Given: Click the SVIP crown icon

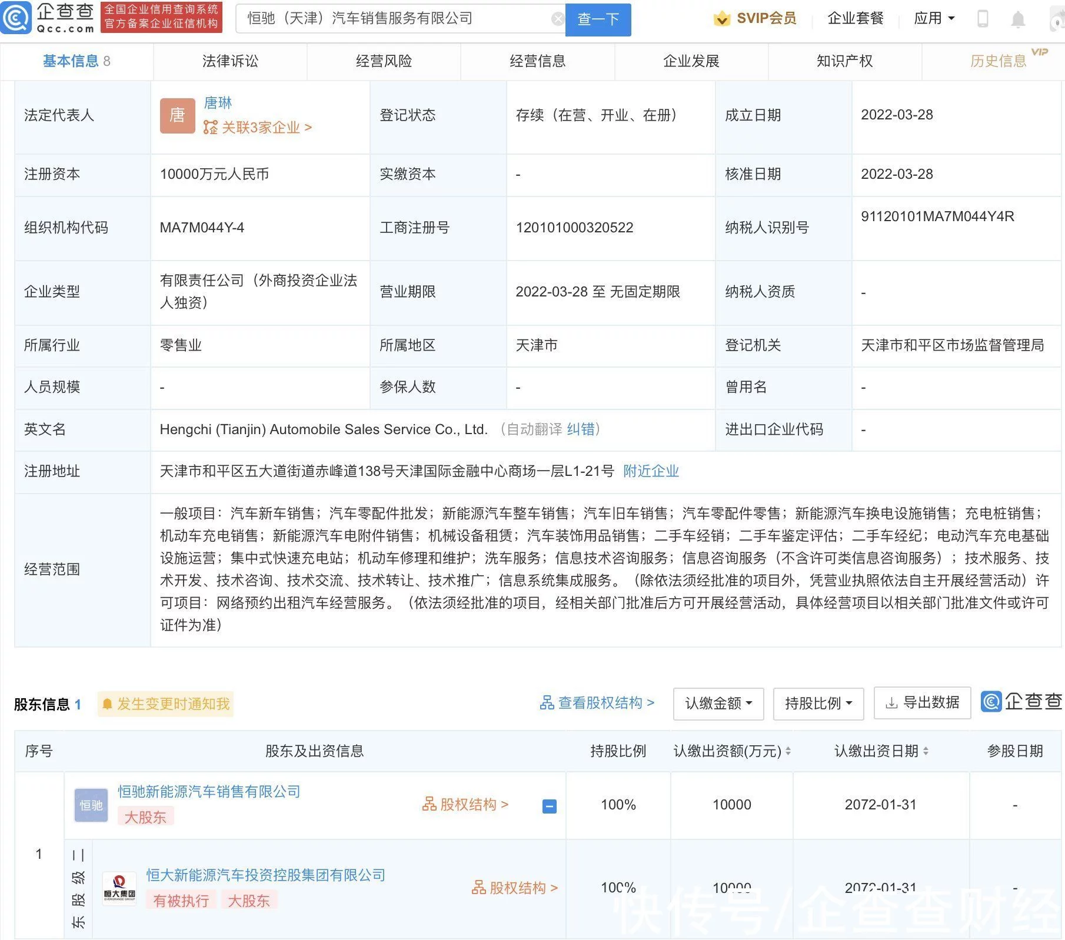Looking at the screenshot, I should (x=721, y=19).
